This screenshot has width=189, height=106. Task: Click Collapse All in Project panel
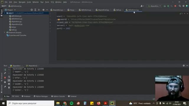[39, 10]
